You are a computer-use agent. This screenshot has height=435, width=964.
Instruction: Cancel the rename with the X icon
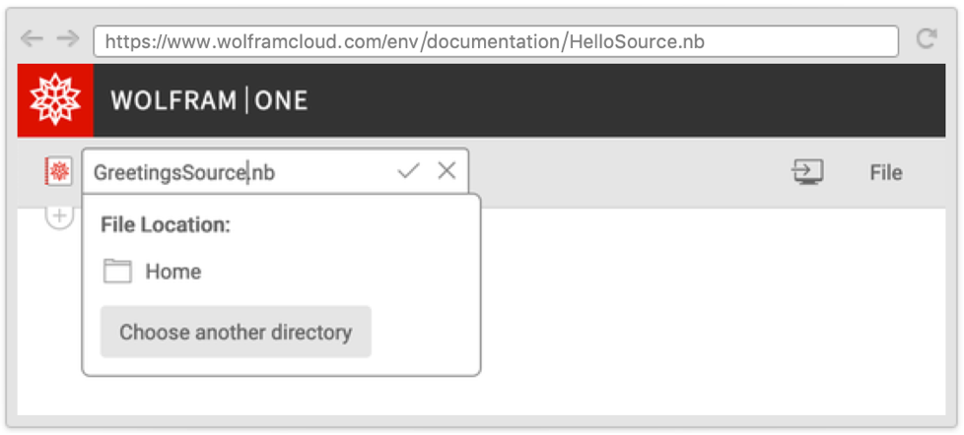(447, 171)
